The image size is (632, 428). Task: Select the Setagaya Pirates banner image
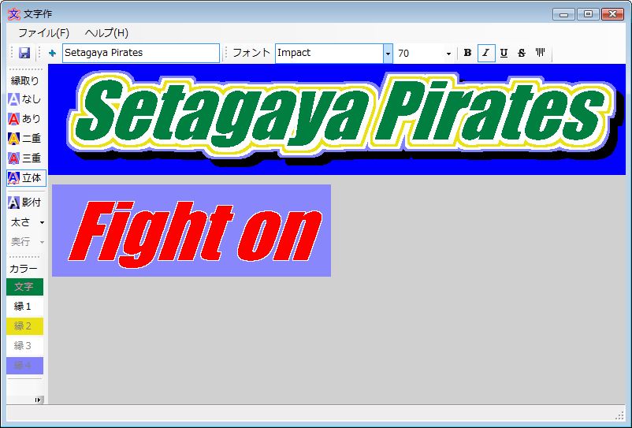pos(337,119)
